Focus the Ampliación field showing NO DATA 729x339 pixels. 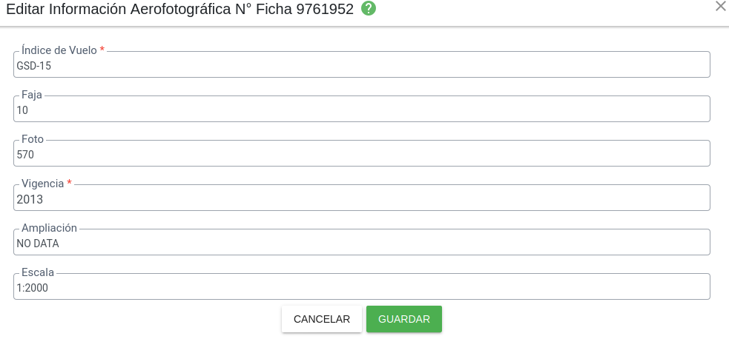[x=361, y=244]
